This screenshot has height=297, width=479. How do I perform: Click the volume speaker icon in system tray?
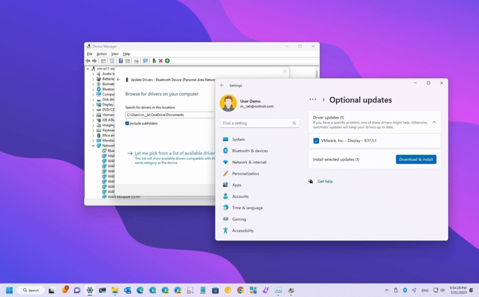click(x=443, y=290)
